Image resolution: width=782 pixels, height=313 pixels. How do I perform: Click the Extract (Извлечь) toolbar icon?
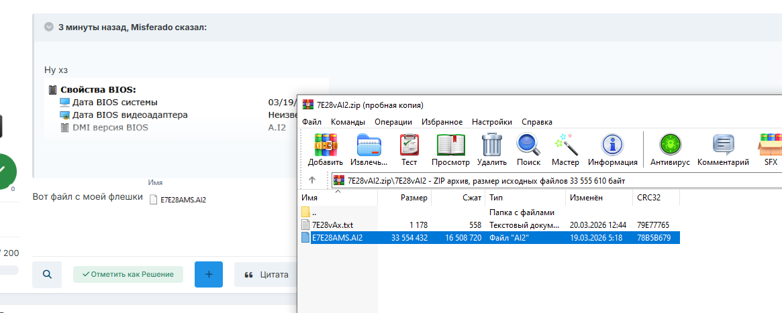click(x=368, y=145)
